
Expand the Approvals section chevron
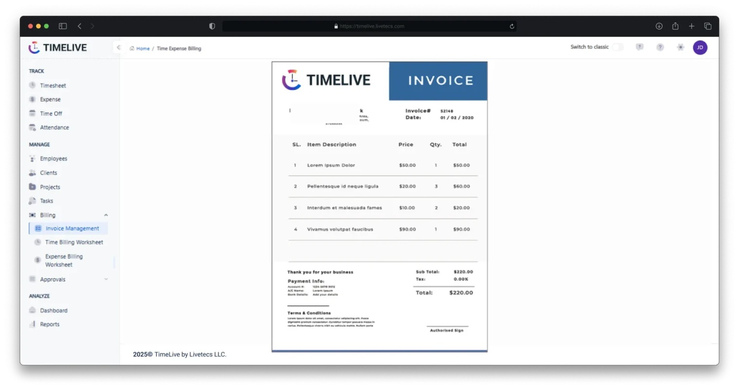coord(106,279)
